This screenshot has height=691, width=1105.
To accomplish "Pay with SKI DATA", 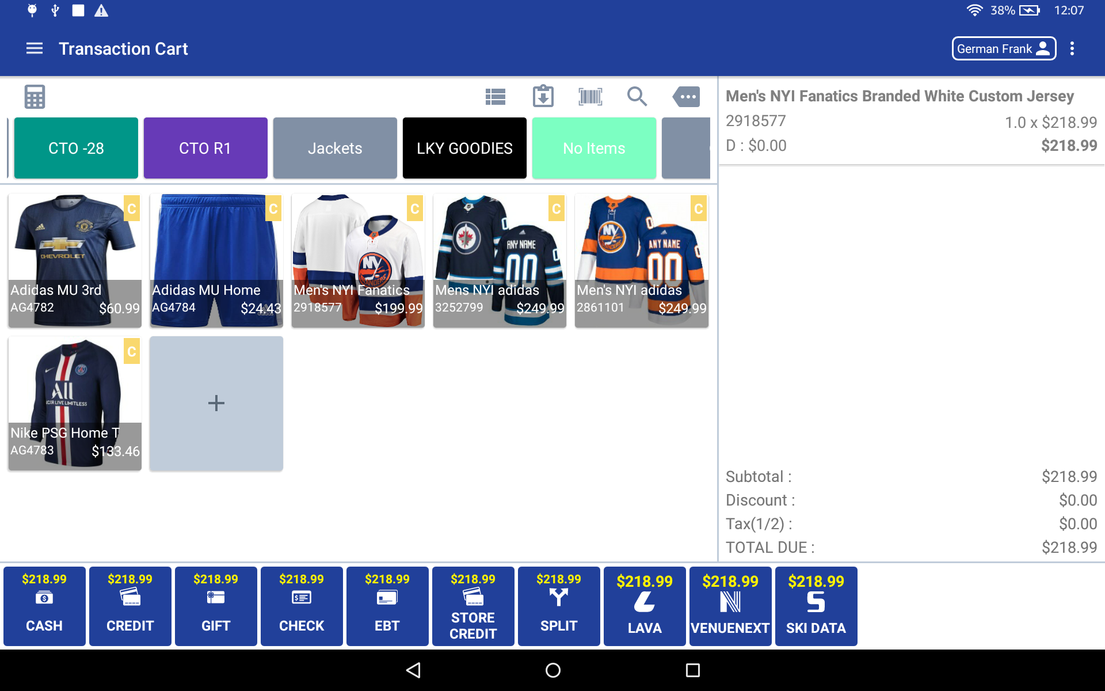I will (x=816, y=606).
